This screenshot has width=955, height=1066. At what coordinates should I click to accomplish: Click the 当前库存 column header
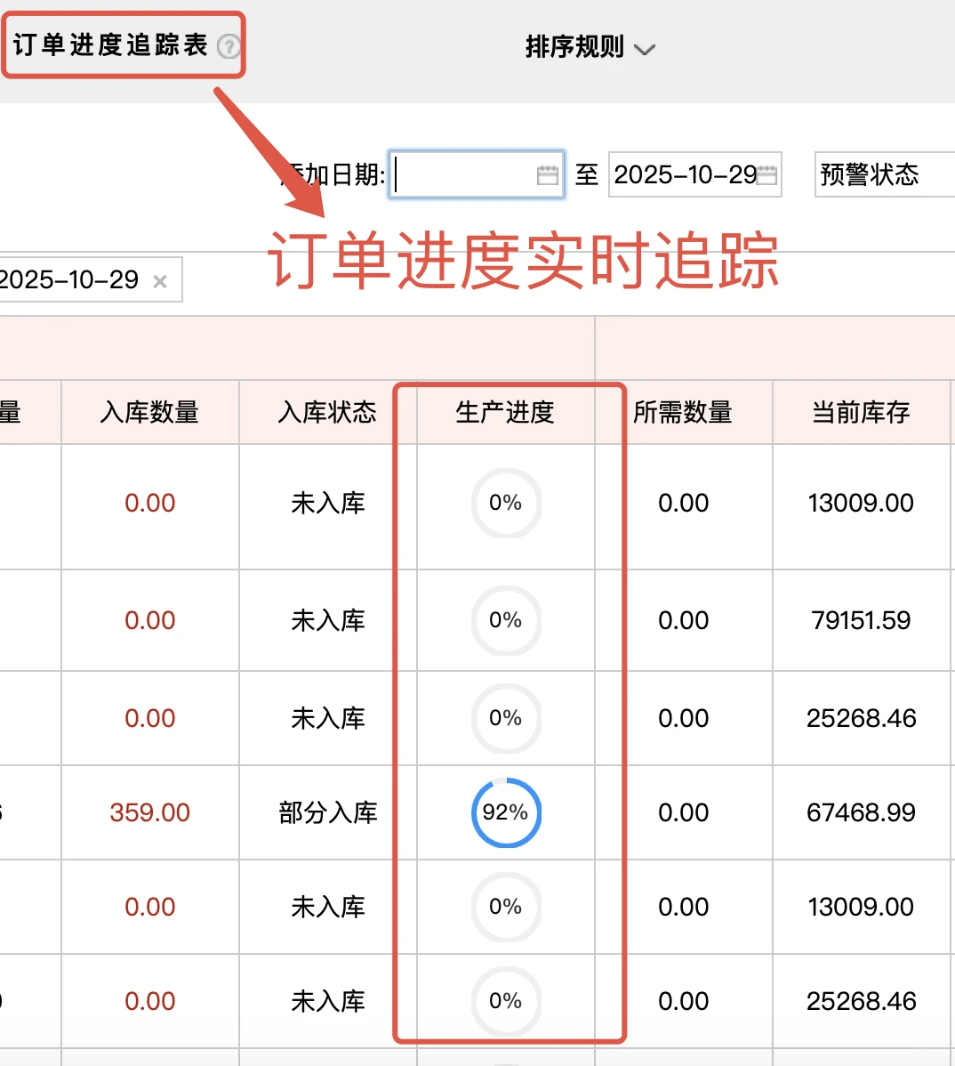[861, 411]
